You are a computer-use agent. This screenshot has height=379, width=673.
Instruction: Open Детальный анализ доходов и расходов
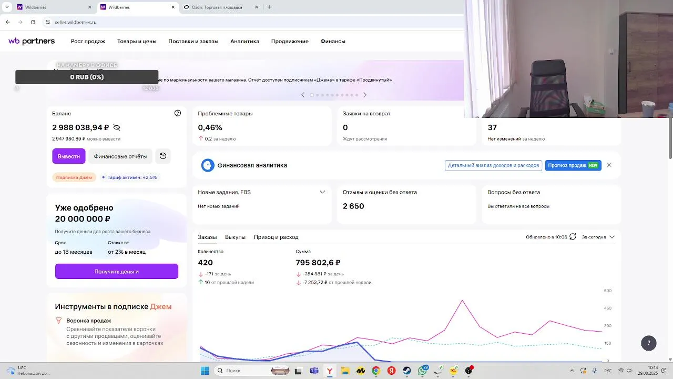tap(493, 165)
